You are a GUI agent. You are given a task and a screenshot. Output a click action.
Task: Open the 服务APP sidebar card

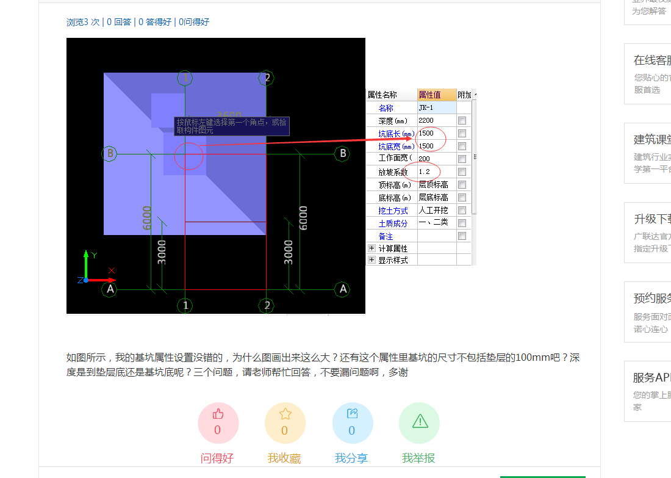[647, 391]
